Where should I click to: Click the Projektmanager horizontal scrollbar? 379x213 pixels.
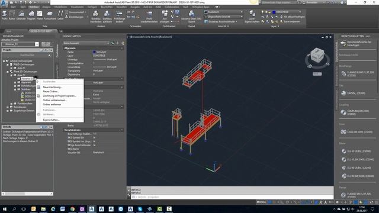point(27,193)
